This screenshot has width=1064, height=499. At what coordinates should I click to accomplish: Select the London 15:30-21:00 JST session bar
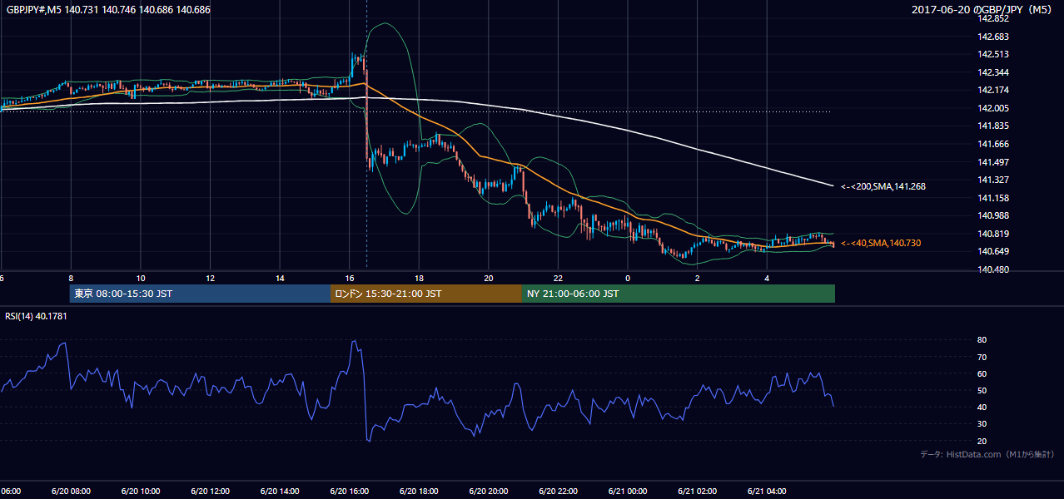coord(426,294)
